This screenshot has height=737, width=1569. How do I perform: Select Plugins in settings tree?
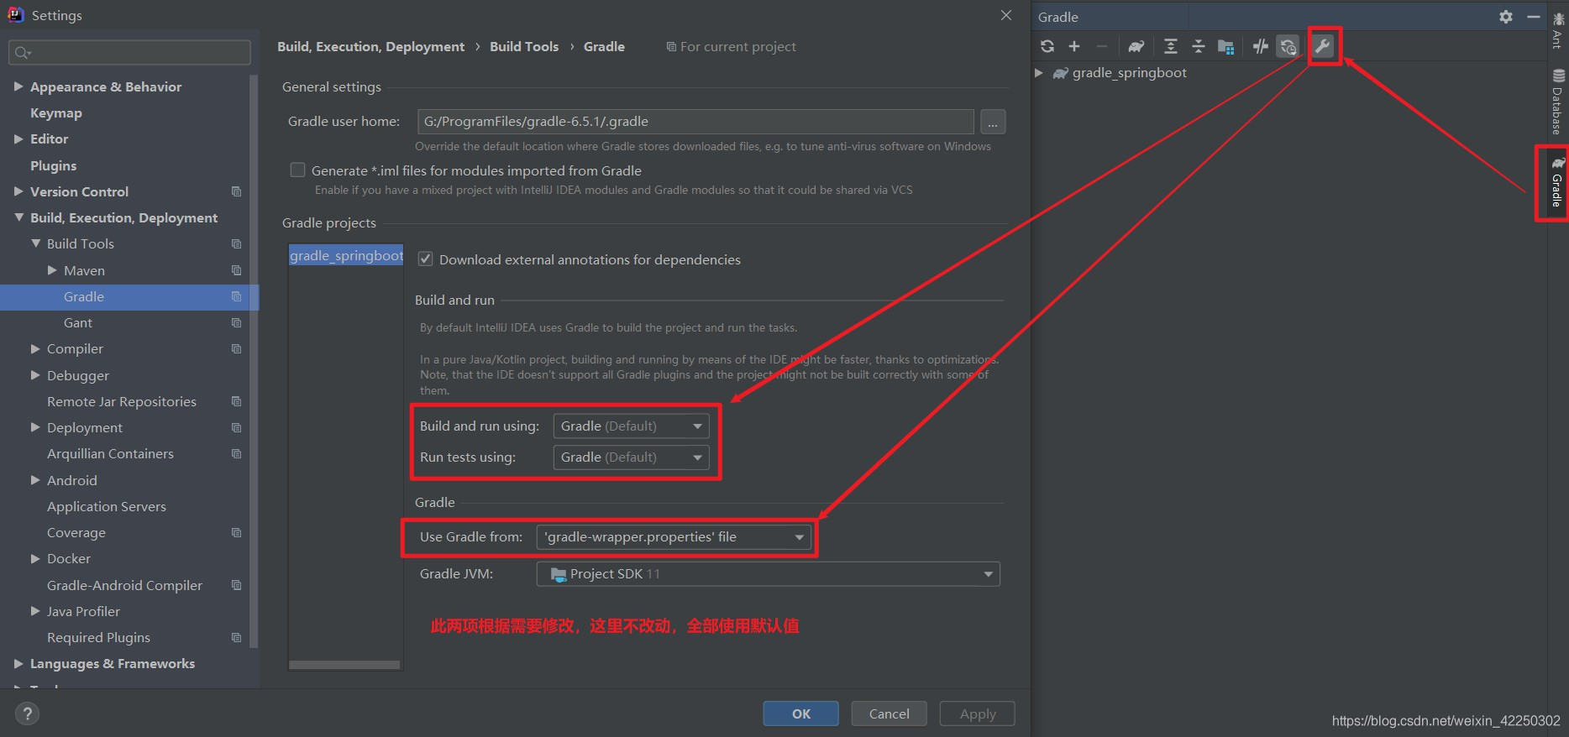(53, 165)
